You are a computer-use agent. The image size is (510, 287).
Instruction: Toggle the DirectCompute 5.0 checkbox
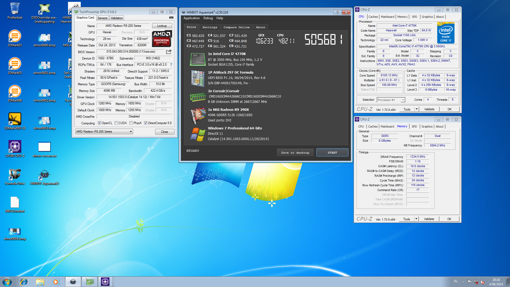[146, 123]
